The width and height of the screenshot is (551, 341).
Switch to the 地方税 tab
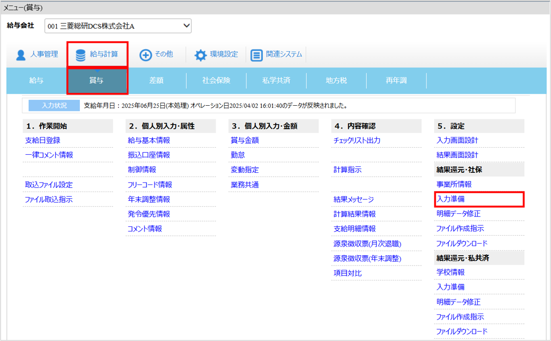click(x=336, y=80)
